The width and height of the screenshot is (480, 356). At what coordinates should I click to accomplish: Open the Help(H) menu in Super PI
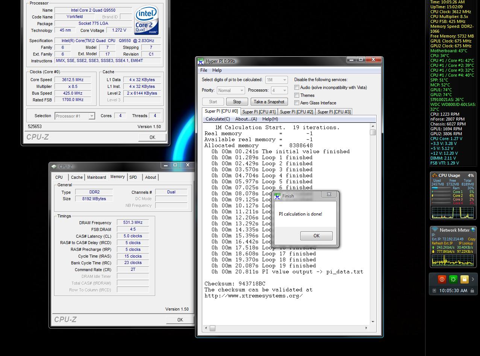point(270,119)
